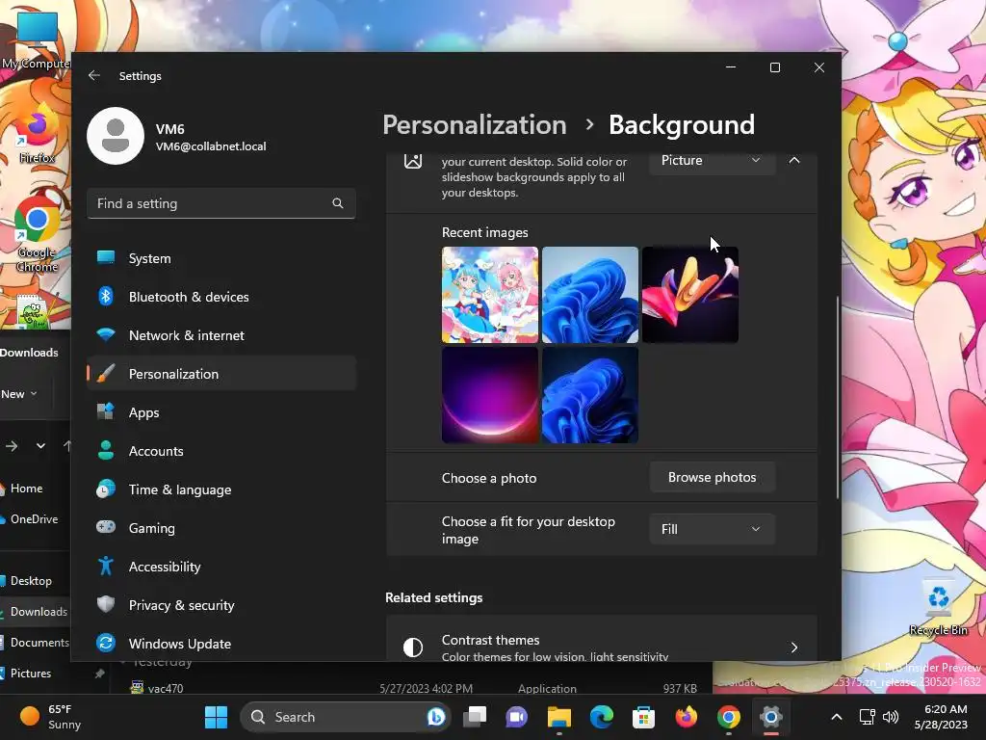Open File Explorer from the taskbar
Screen dimensions: 986x740
pos(558,717)
